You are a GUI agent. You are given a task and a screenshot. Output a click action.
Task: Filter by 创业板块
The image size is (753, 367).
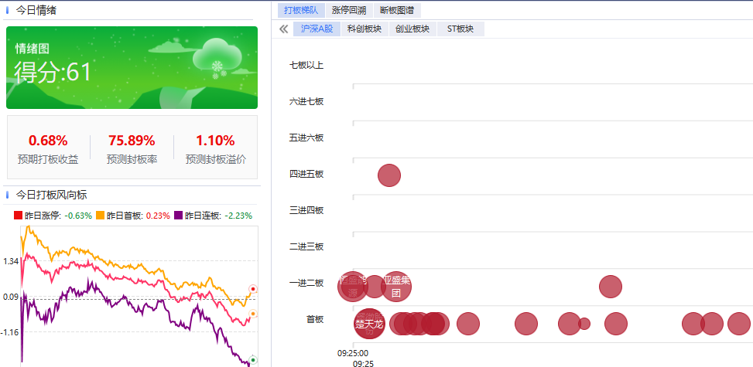[412, 29]
